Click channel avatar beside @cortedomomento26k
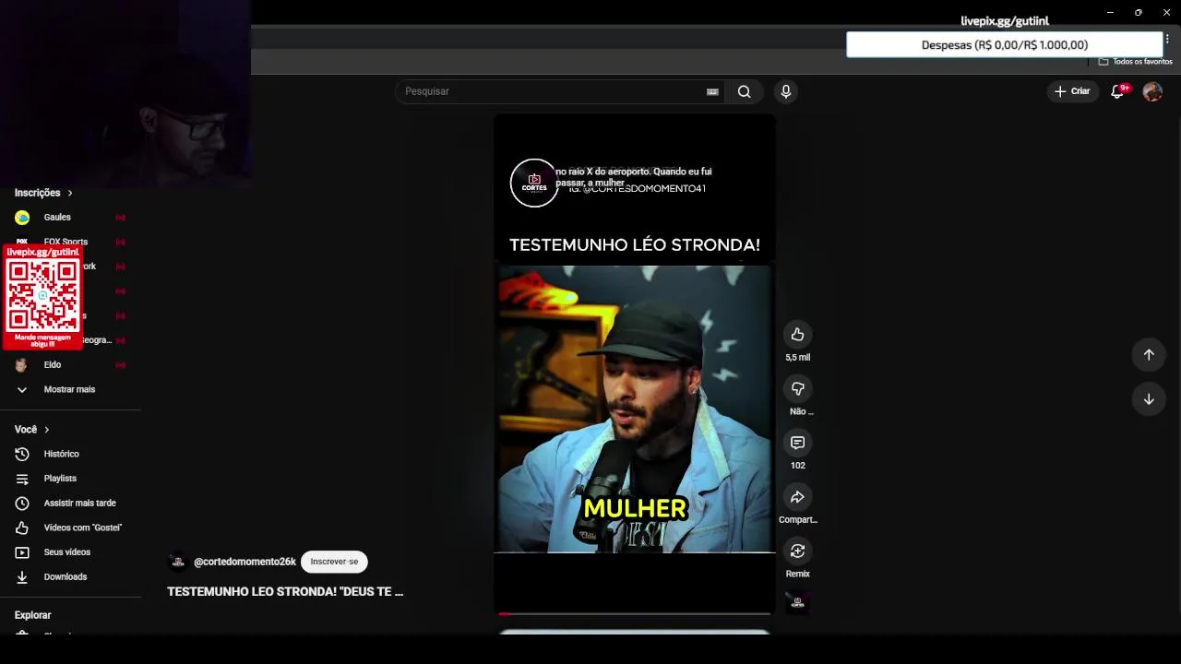Viewport: 1181px width, 664px height. click(x=178, y=562)
